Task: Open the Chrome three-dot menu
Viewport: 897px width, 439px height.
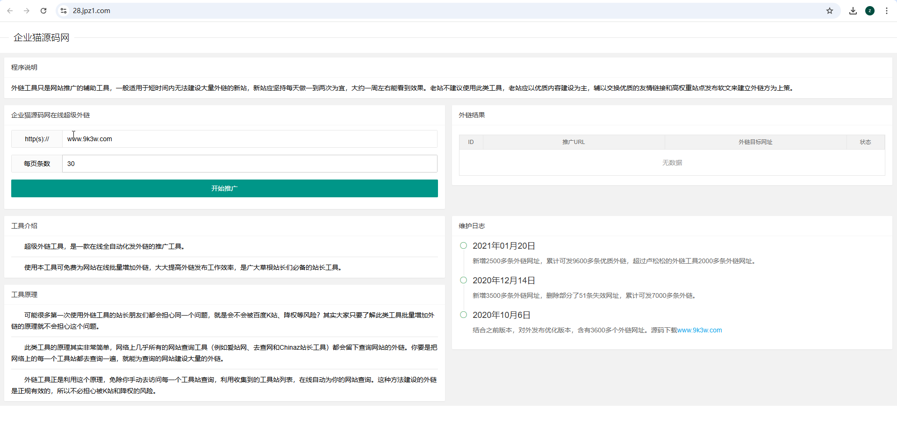Action: [x=886, y=11]
